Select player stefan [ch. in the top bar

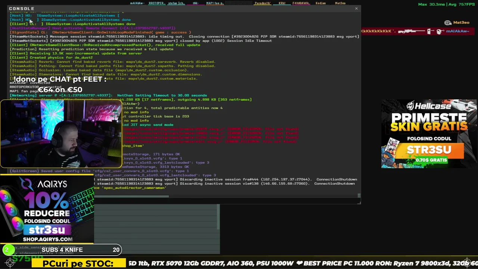point(176,3)
